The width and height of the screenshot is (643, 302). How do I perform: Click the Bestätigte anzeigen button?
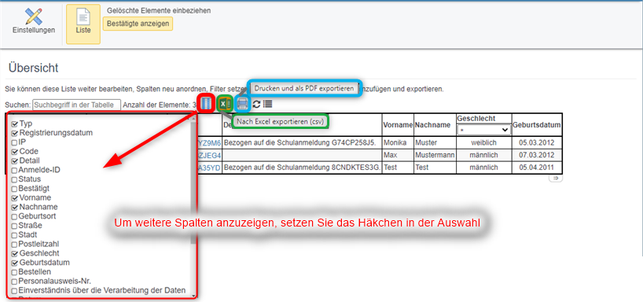point(138,24)
